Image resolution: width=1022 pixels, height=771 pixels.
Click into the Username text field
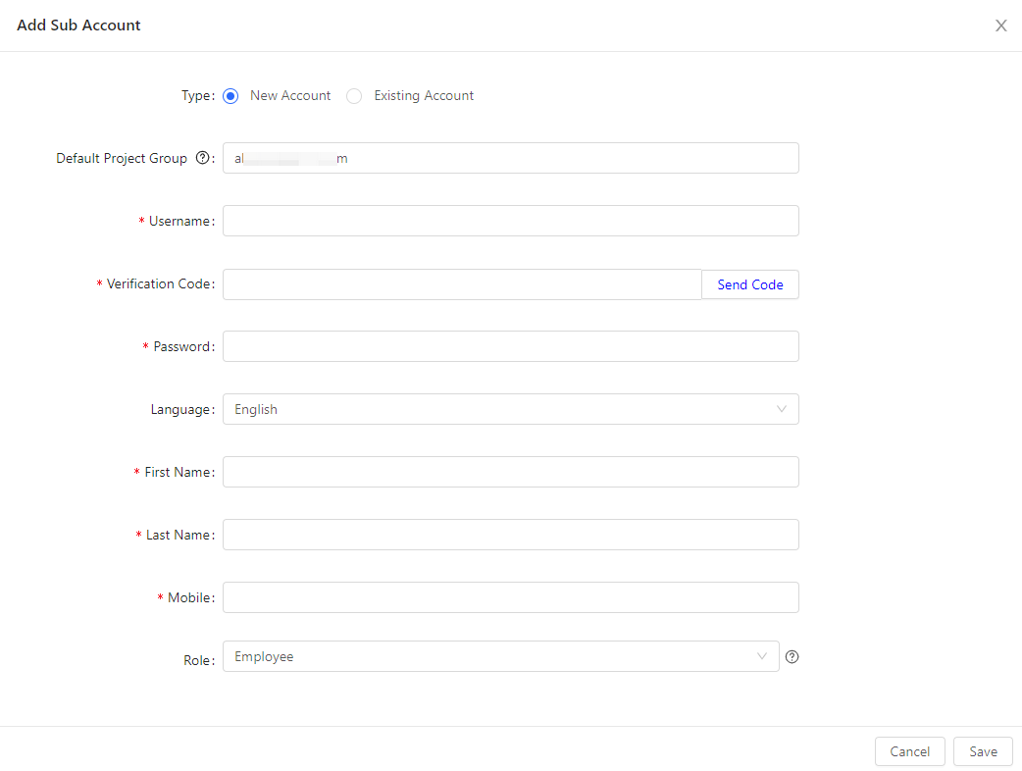point(510,221)
